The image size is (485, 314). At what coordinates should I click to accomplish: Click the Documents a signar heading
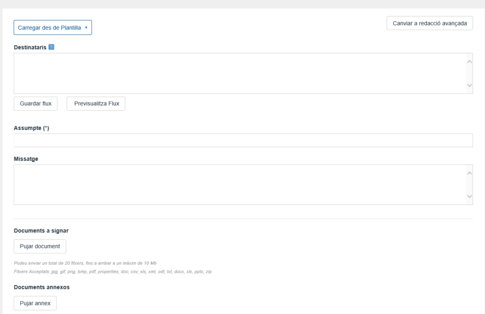[x=41, y=231]
